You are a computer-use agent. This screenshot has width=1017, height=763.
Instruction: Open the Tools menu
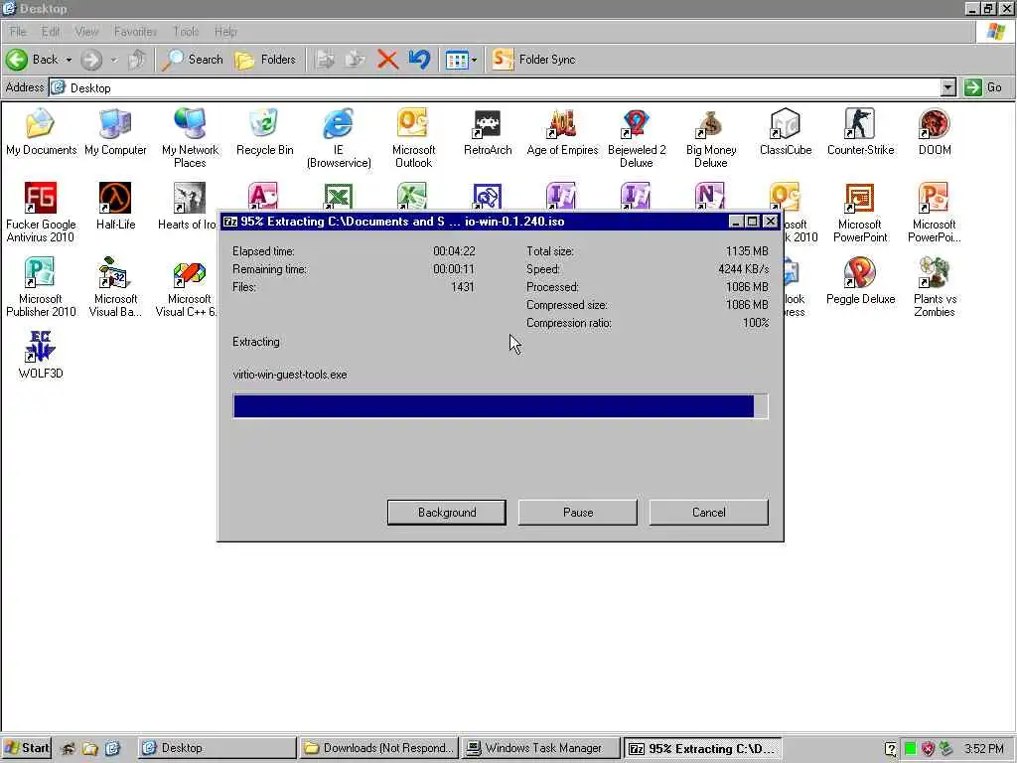pos(186,31)
